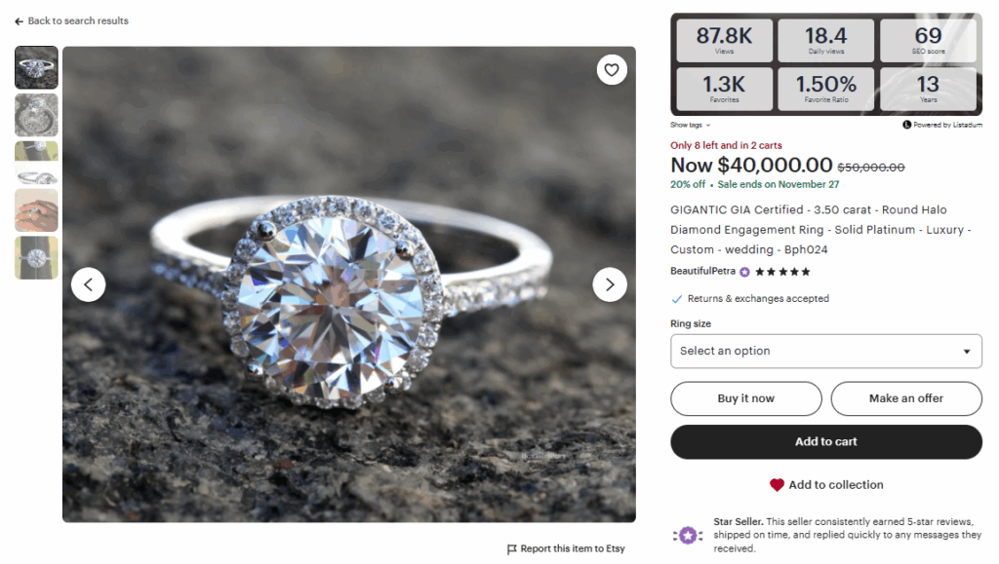Click the Buy it now button
The width and height of the screenshot is (999, 564).
coord(745,398)
